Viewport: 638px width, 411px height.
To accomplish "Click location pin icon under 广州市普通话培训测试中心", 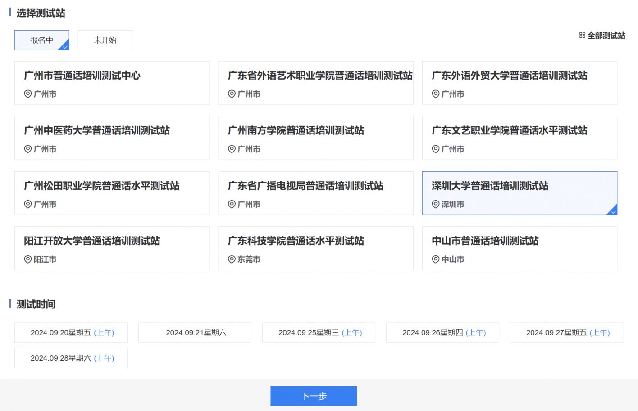I will [28, 94].
